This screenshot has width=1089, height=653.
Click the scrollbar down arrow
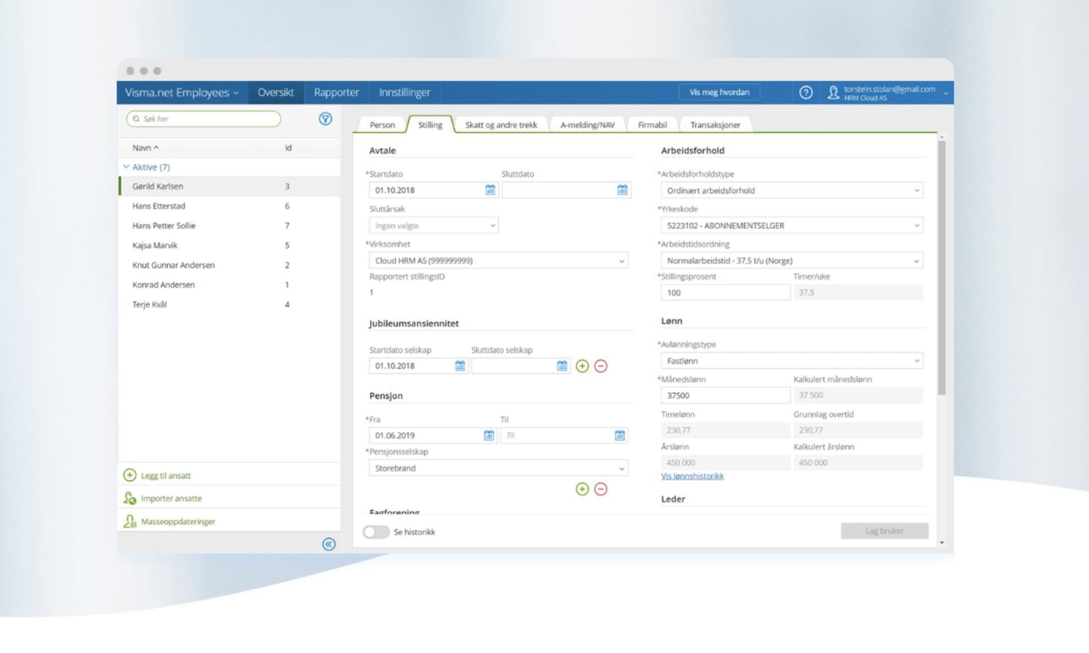942,542
